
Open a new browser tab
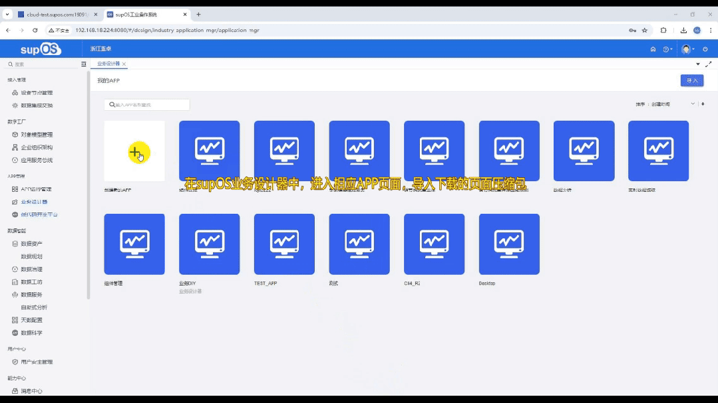(x=198, y=15)
